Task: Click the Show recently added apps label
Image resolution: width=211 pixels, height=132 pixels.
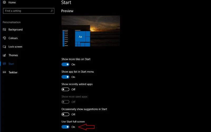Action: click(x=77, y=84)
